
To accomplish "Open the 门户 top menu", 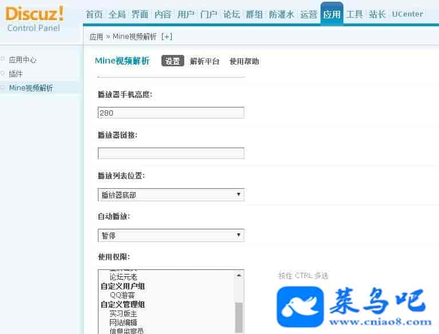I will (x=208, y=14).
